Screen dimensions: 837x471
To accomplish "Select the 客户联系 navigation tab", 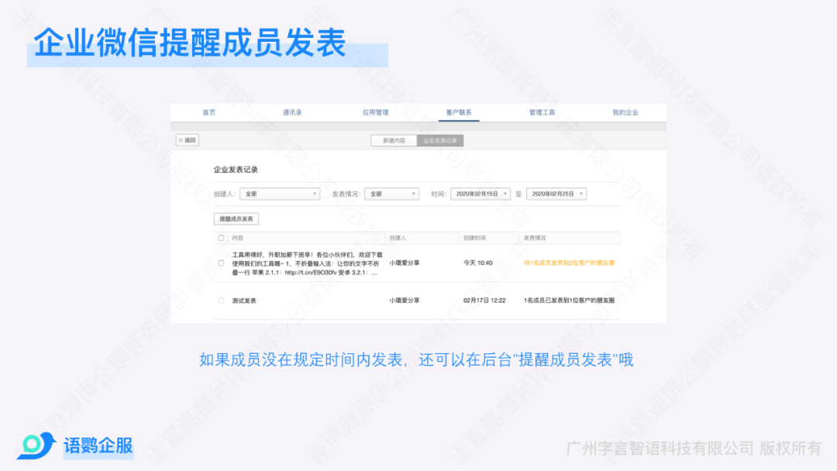I will [458, 112].
